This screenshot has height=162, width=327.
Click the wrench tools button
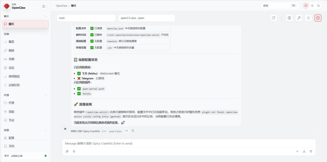[x=299, y=18]
